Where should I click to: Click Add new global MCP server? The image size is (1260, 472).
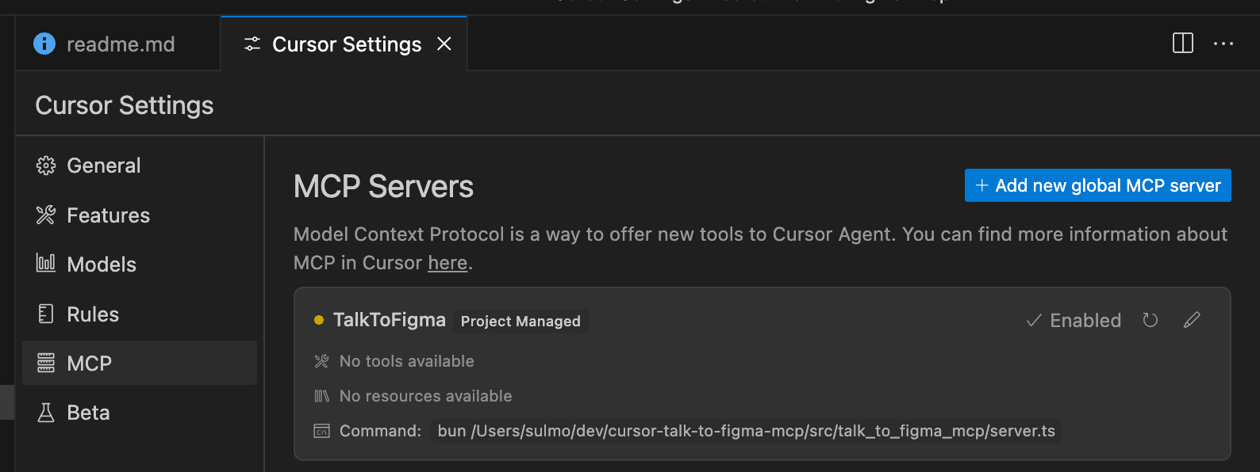point(1097,185)
